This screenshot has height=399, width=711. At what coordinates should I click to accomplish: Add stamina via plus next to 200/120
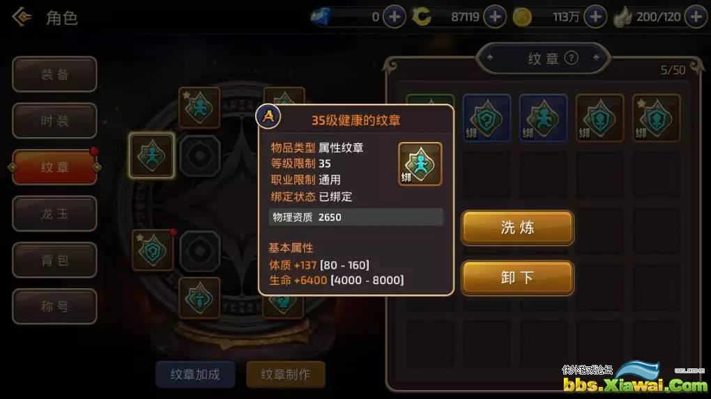click(x=696, y=17)
